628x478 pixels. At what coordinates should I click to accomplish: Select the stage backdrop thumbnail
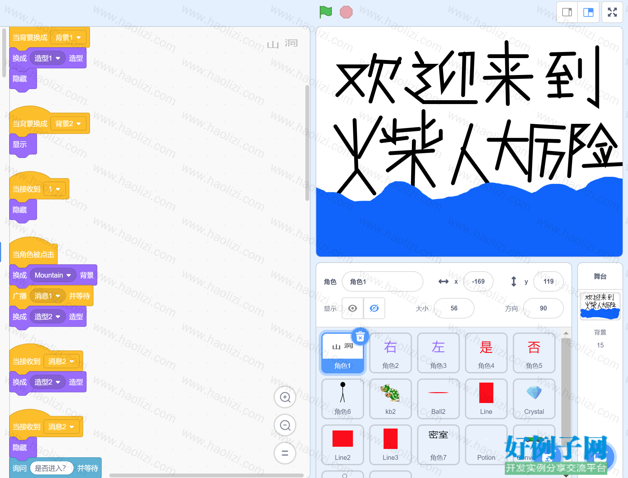tap(600, 306)
